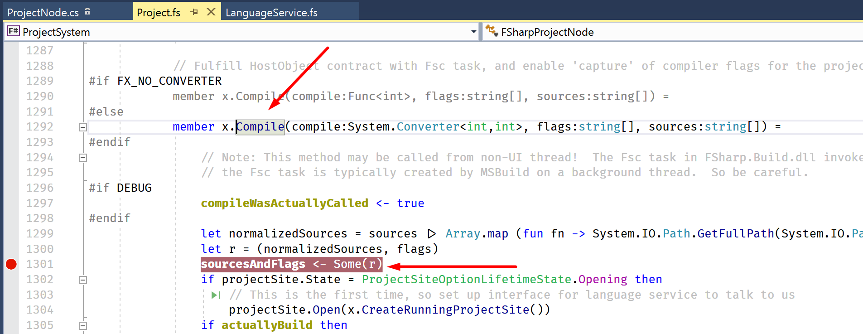Click the F# project icon in navigation bar
The image size is (863, 334).
click(14, 31)
